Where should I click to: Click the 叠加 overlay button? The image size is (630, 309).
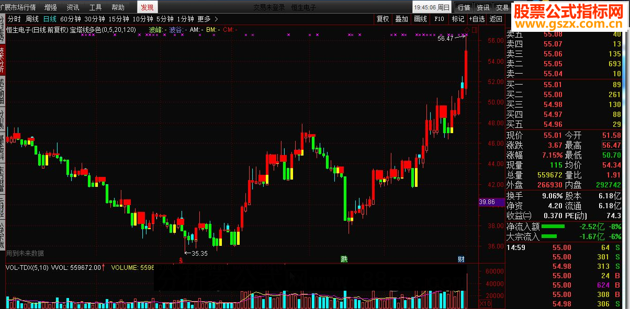coord(401,19)
